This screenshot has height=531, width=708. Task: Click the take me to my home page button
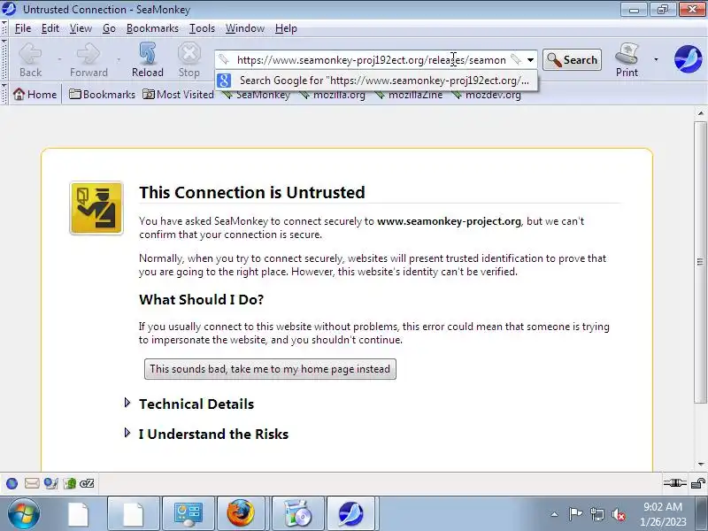click(x=270, y=369)
